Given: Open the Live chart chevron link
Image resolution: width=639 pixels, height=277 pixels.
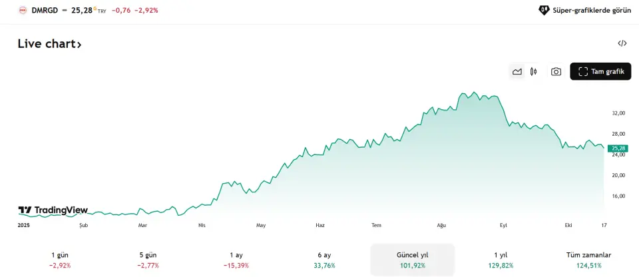Looking at the screenshot, I should [79, 45].
